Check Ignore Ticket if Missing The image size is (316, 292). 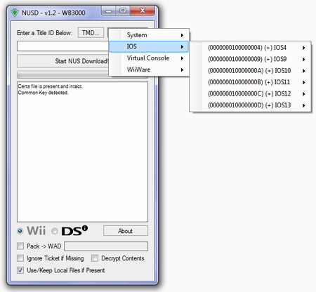pos(20,258)
